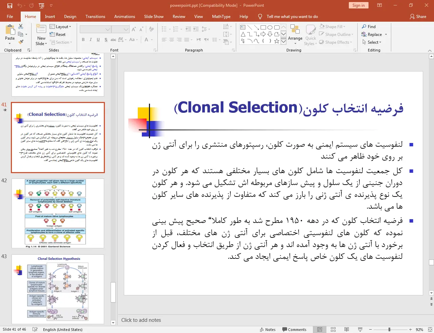Click Increase Font Size icon
The width and height of the screenshot is (434, 333).
click(x=134, y=29)
